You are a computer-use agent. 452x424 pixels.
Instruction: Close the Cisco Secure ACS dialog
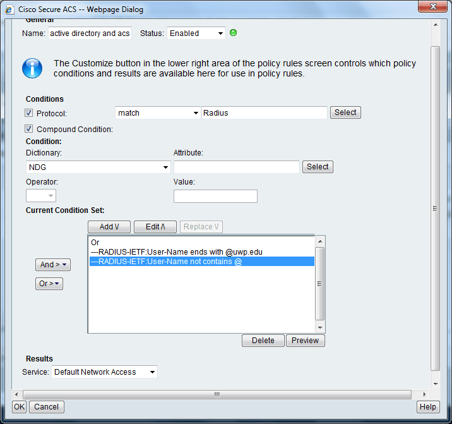pos(433,6)
